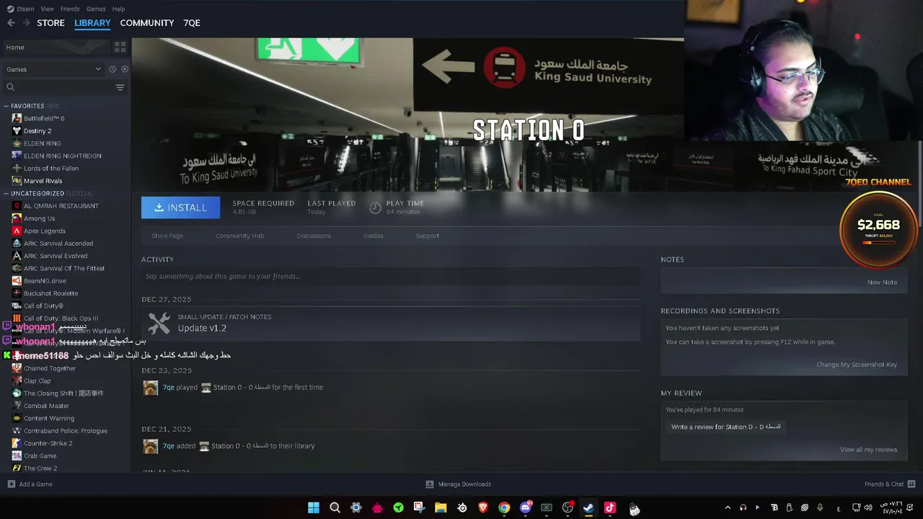Open the Steam menu
The height and width of the screenshot is (519, 923).
20,9
